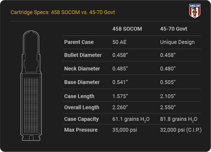Image resolution: width=211 pixels, height=152 pixels.
Task: Select the Parent Case row label
Action: [79, 42]
